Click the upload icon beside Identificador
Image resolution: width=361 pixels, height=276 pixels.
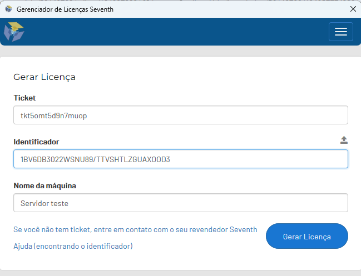tap(344, 140)
